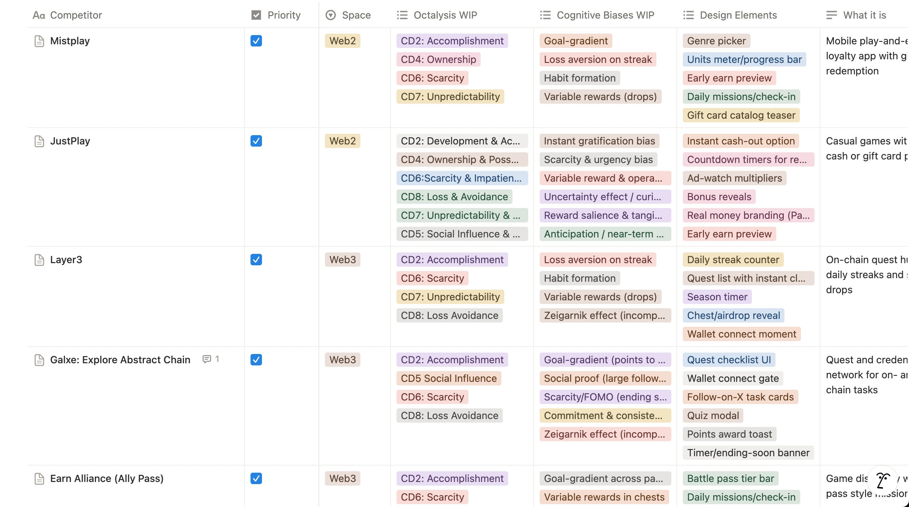Open the Octalysis WIP column header menu

click(462, 15)
